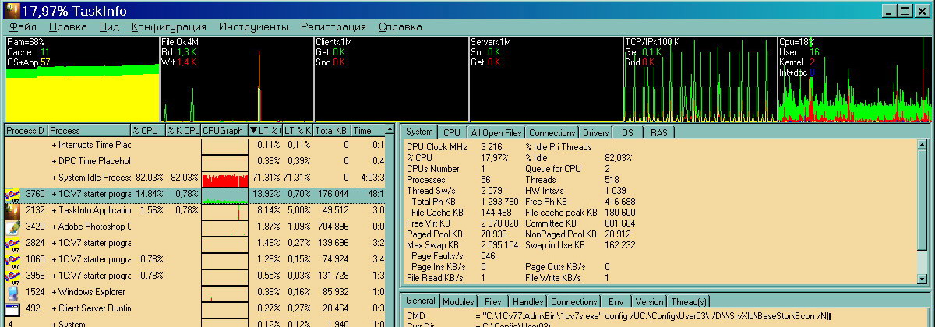
Task: Open the Конфигурация menu
Action: (169, 26)
